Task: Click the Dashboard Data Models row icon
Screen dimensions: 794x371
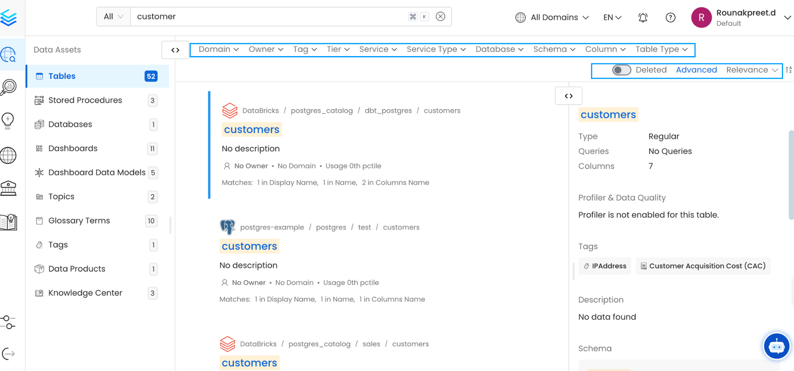Action: 39,172
